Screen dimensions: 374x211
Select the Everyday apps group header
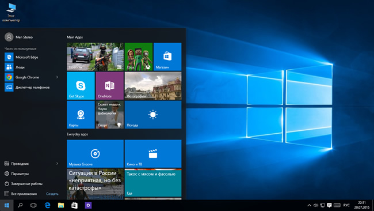[77, 134]
